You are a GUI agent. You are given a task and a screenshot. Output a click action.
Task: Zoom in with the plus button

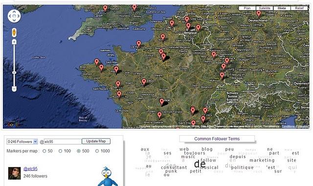pos(14,42)
